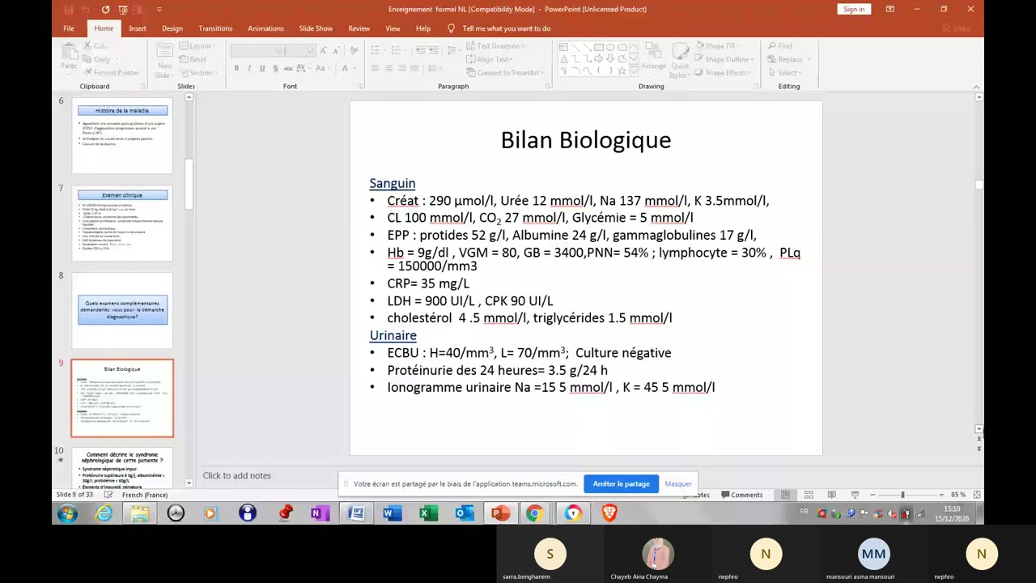Select slide 6 thumbnail Histoire de la maladie
The width and height of the screenshot is (1036, 583).
pyautogui.click(x=122, y=135)
